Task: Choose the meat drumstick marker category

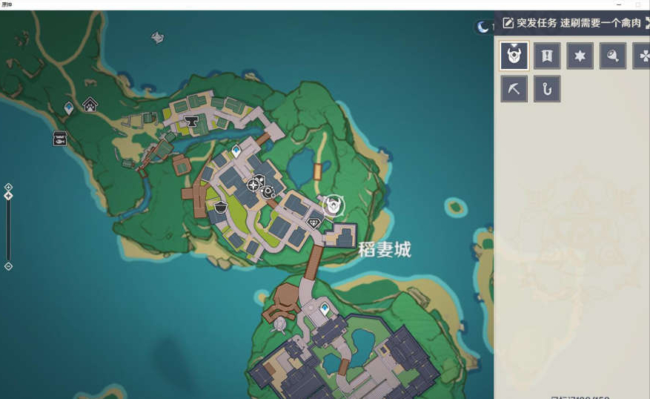Action: pos(613,56)
